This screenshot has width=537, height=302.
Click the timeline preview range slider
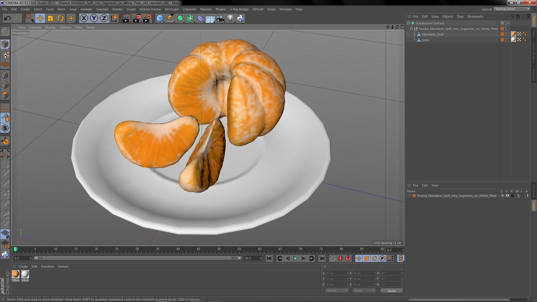pyautogui.click(x=138, y=258)
